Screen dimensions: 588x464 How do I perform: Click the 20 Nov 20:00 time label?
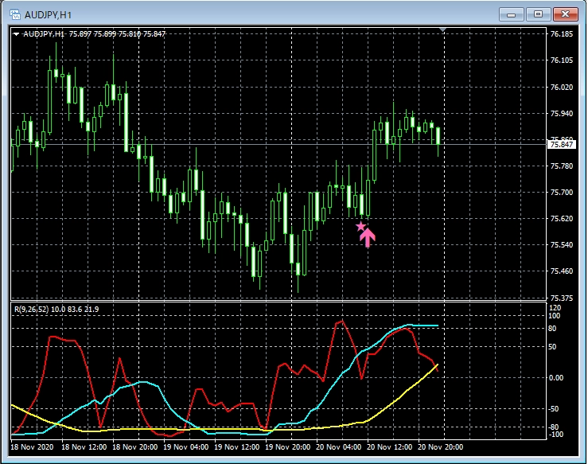pyautogui.click(x=443, y=448)
